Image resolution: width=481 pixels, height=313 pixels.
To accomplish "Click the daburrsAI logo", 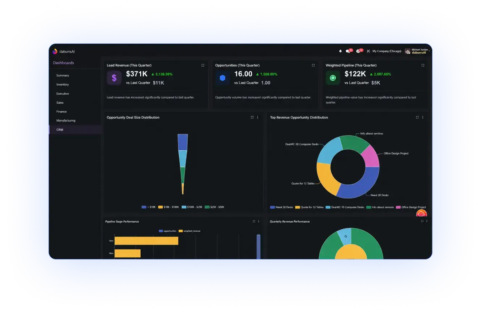I will [64, 51].
